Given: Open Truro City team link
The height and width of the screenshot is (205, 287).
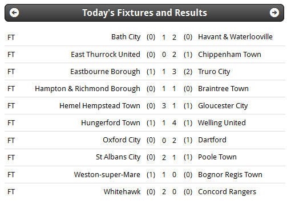Looking at the screenshot, I should 214,72.
